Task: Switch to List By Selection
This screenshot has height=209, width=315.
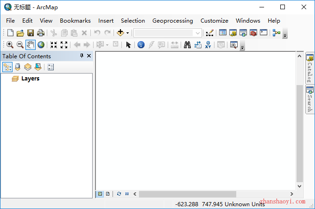Action: point(38,67)
